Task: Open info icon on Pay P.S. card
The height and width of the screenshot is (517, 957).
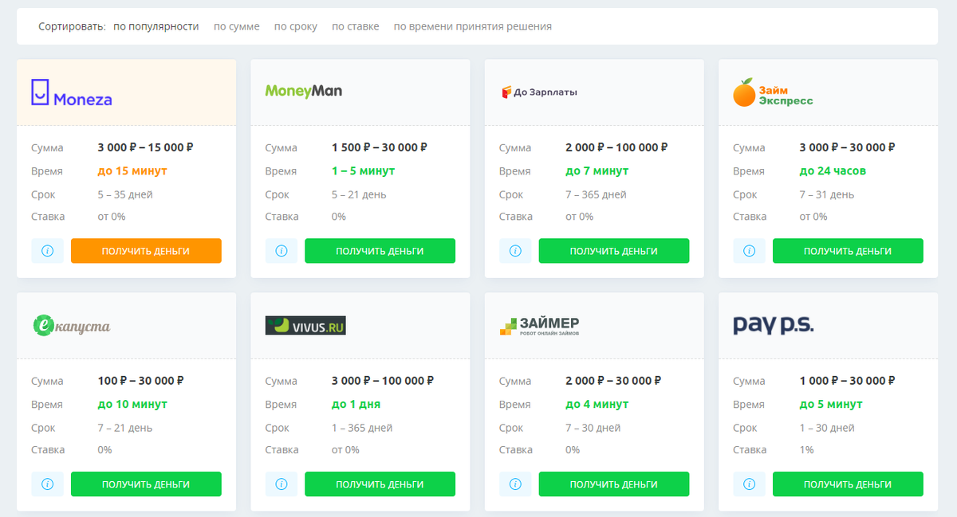Action: click(x=749, y=484)
